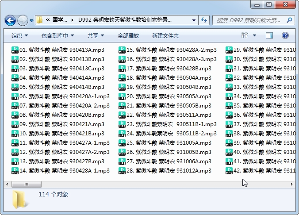The image size is (299, 215).
Task: Select MP3 icon of 17. 930428B.mp3
Action: [x=122, y=69]
